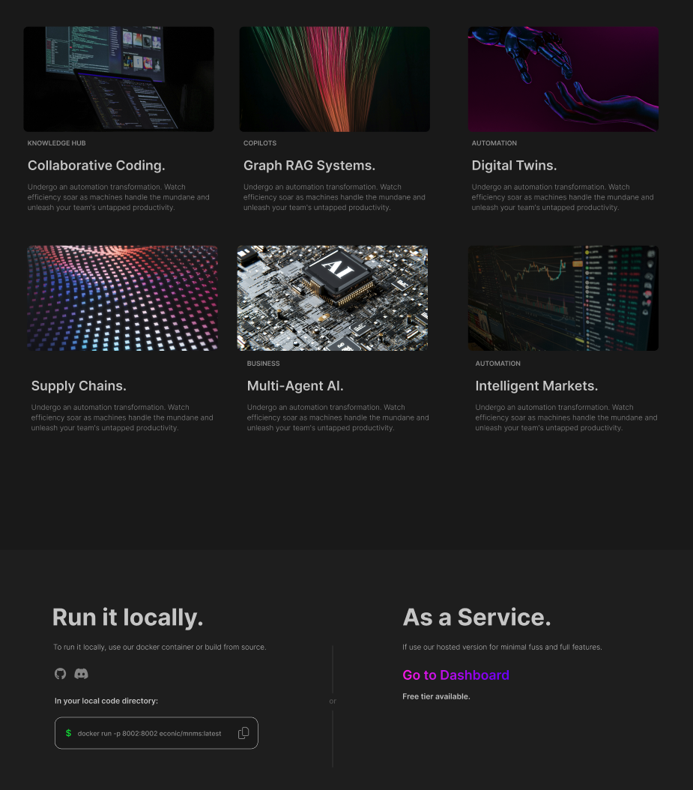Select the KNOWLEDGE HUB category label
The width and height of the screenshot is (693, 790).
coord(57,143)
